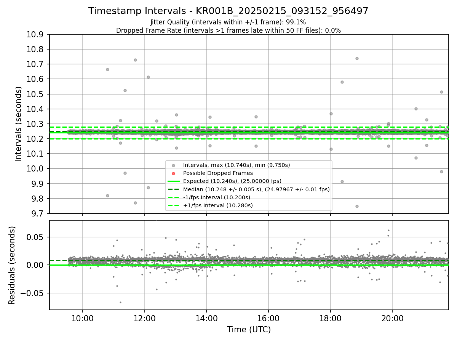Click the 16:00 tick label on the time axis
The width and height of the screenshot is (457, 343).
pyautogui.click(x=268, y=319)
